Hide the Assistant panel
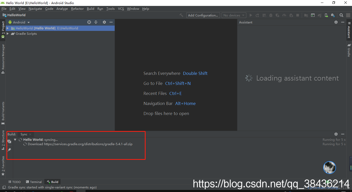 pos(343,22)
